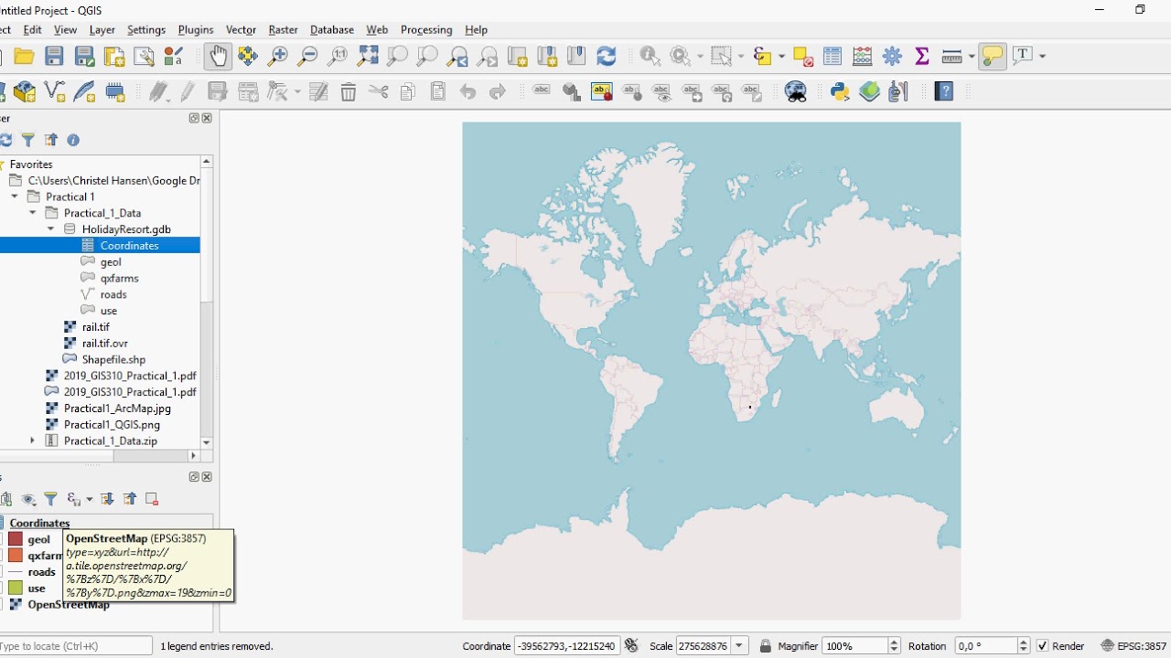Screen dimensions: 1171x658
Task: Click the Type to locate search box
Action: [76, 646]
